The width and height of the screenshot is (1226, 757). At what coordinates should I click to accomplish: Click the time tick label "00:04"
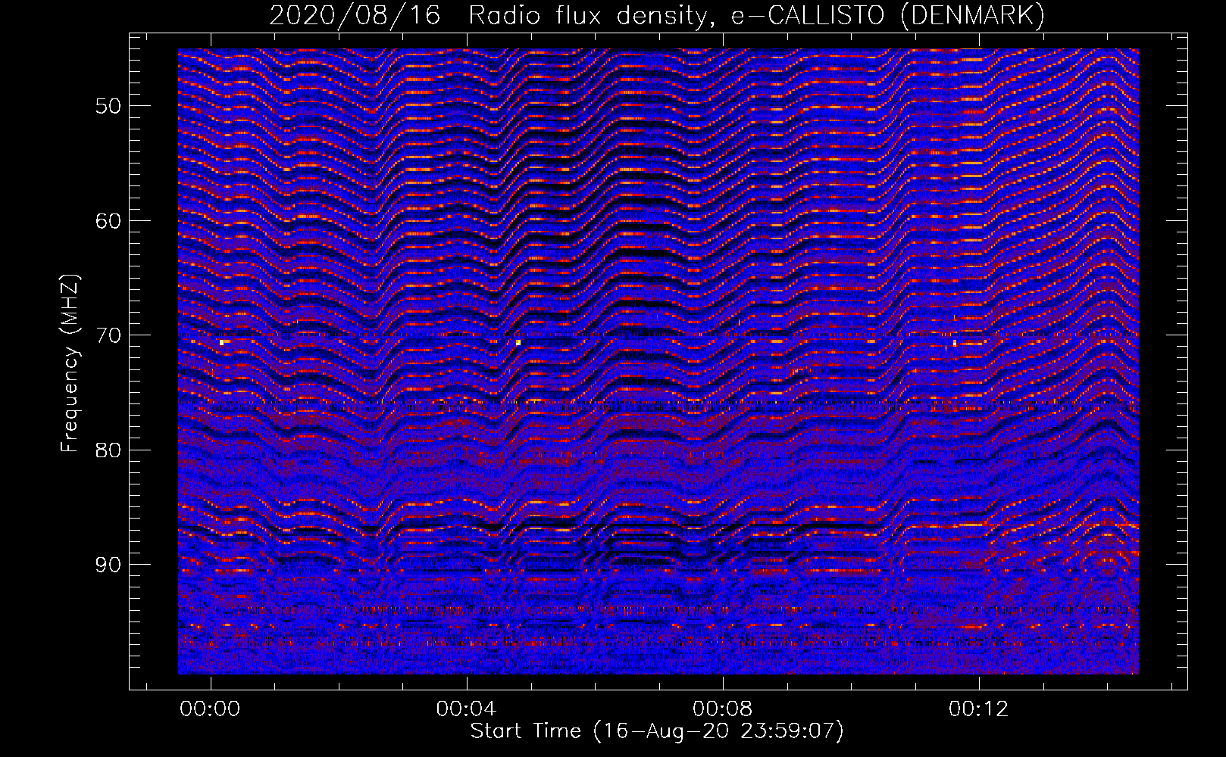click(x=467, y=709)
